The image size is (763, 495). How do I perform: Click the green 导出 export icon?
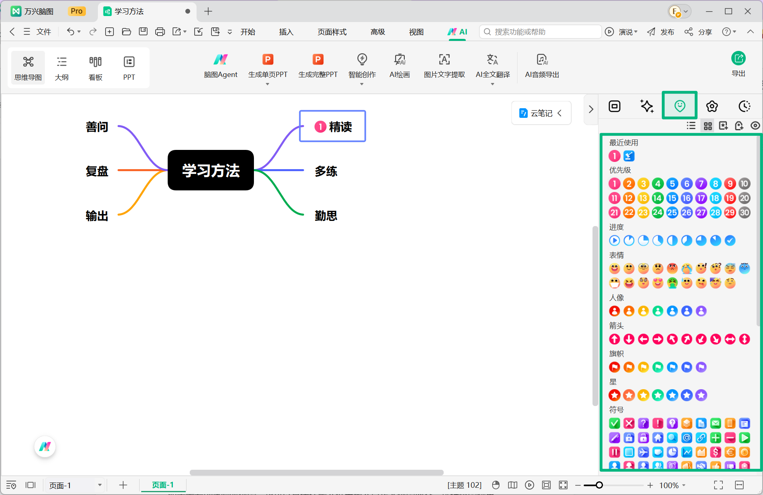(738, 59)
